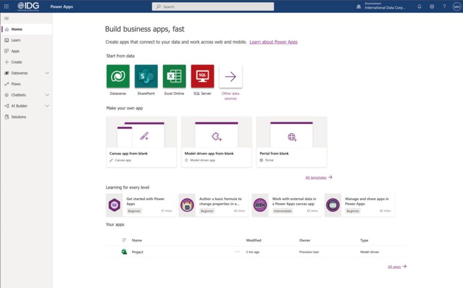463x288 pixels.
Task: Expand the Chatbots navigation chevron
Action: click(47, 95)
